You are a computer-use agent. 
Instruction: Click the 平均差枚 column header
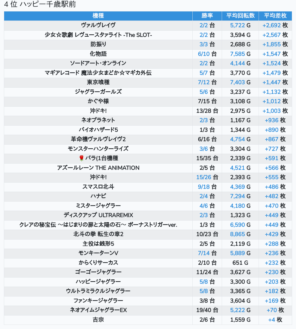coord(275,16)
